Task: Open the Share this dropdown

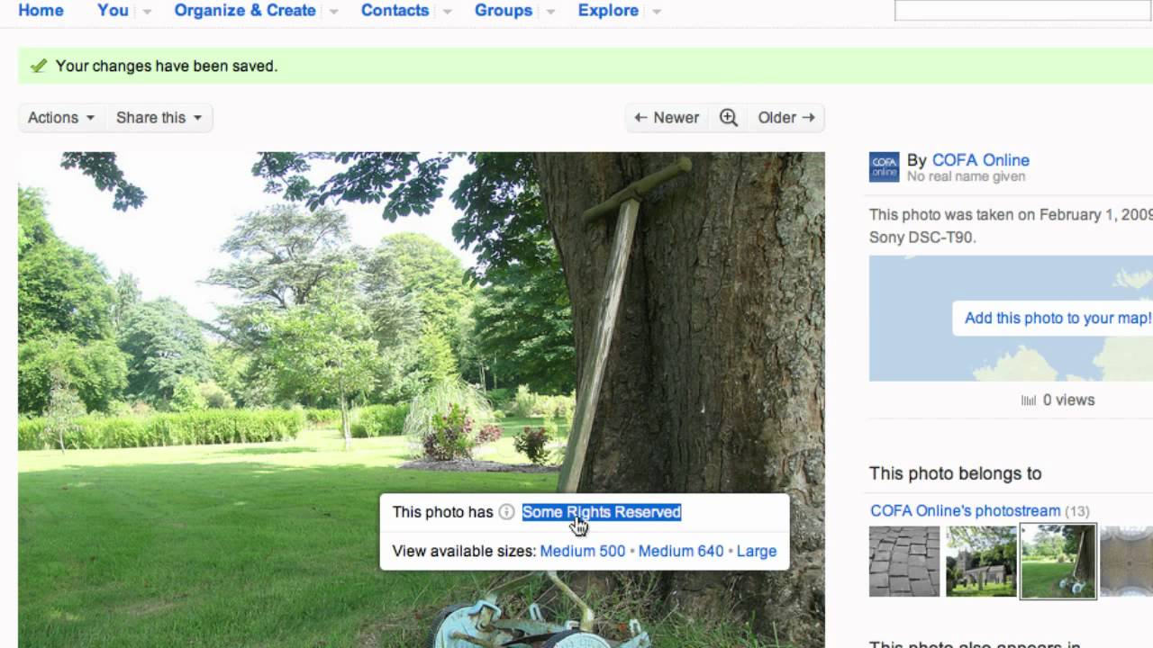Action: coord(159,118)
